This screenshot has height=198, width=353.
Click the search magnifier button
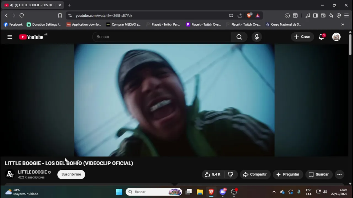239,37
